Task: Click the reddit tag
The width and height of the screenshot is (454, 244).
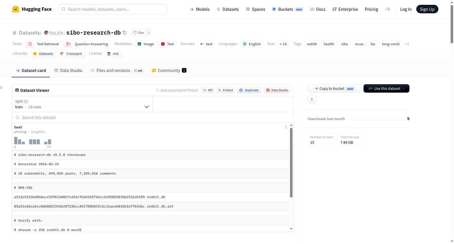Action: [x=312, y=44]
